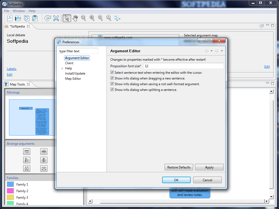Click the zoom-to-fit magnifier icon
The height and width of the screenshot is (209, 279).
click(x=92, y=18)
